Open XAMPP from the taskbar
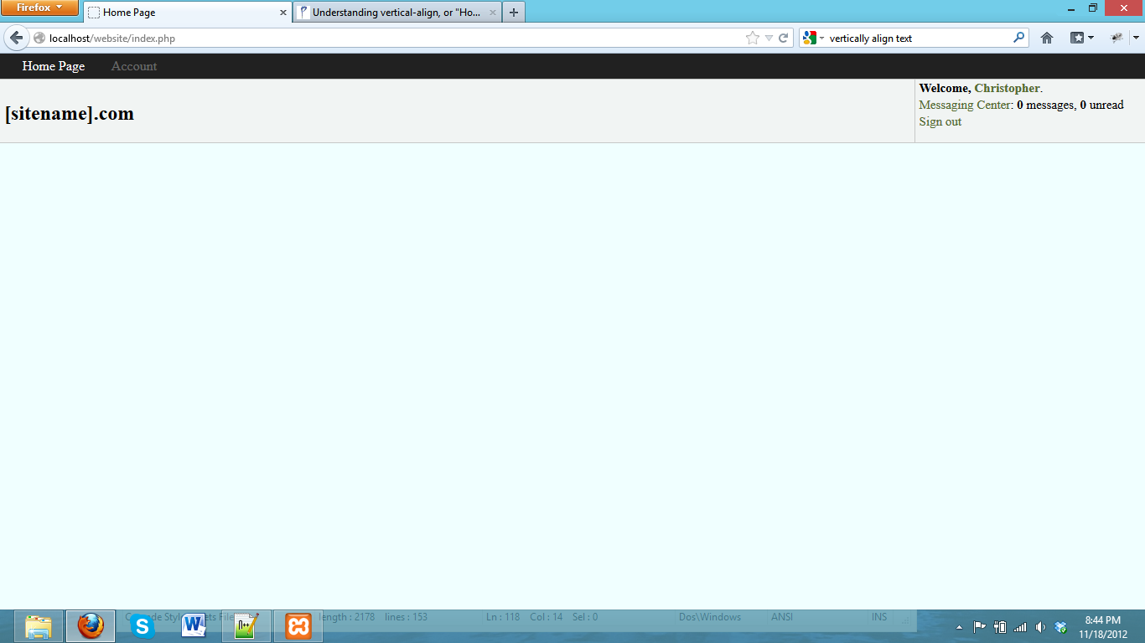This screenshot has height=643, width=1145. pyautogui.click(x=298, y=625)
